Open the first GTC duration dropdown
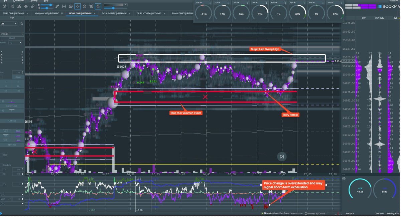Screen dimensions: 401x217 click(x=12, y=195)
